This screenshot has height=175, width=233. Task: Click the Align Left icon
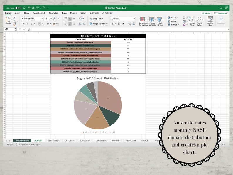click(65, 24)
